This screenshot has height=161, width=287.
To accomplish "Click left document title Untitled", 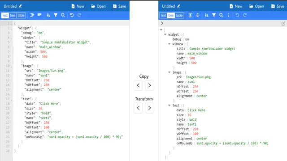I will click(x=10, y=6).
